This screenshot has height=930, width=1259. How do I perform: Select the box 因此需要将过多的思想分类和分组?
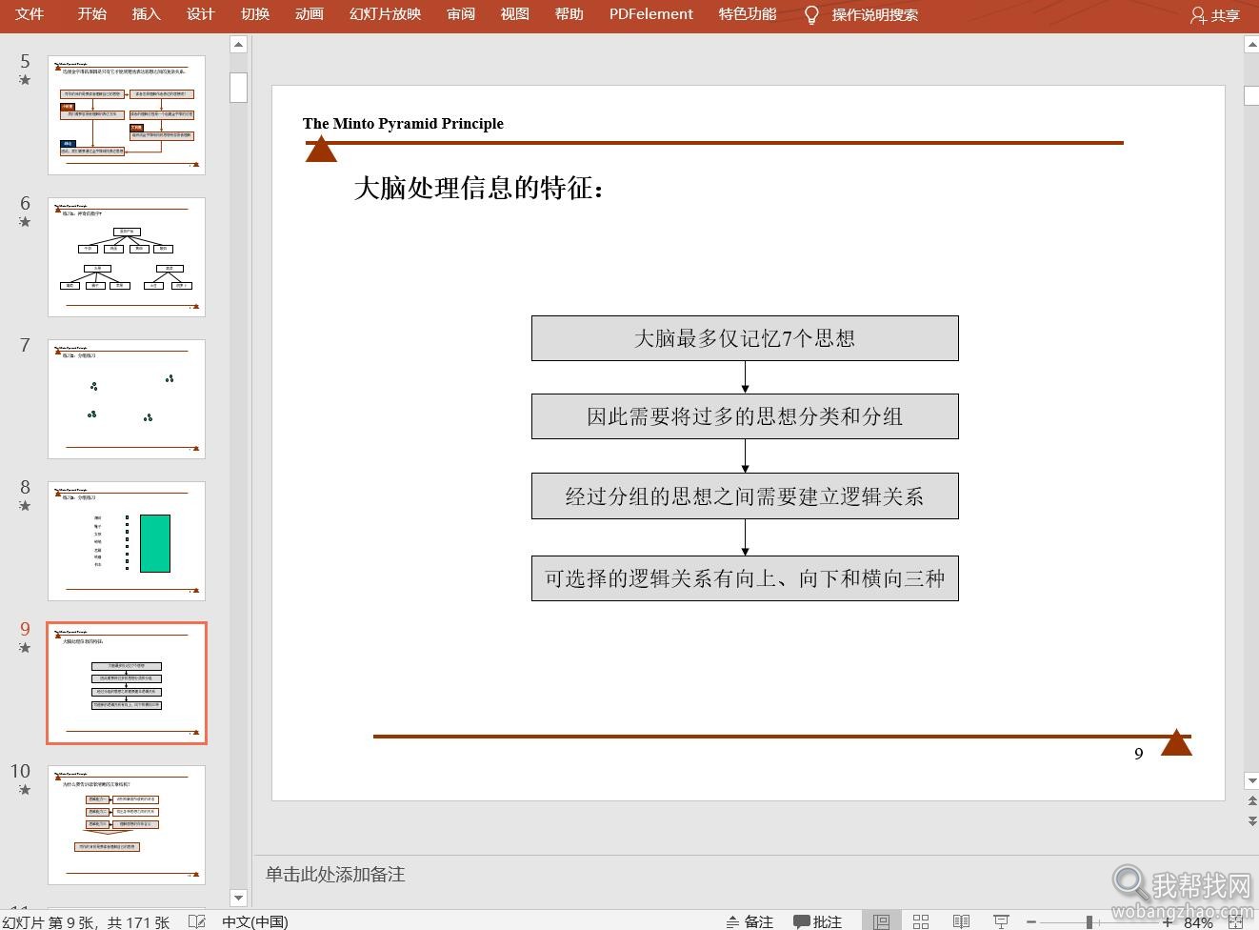(745, 416)
